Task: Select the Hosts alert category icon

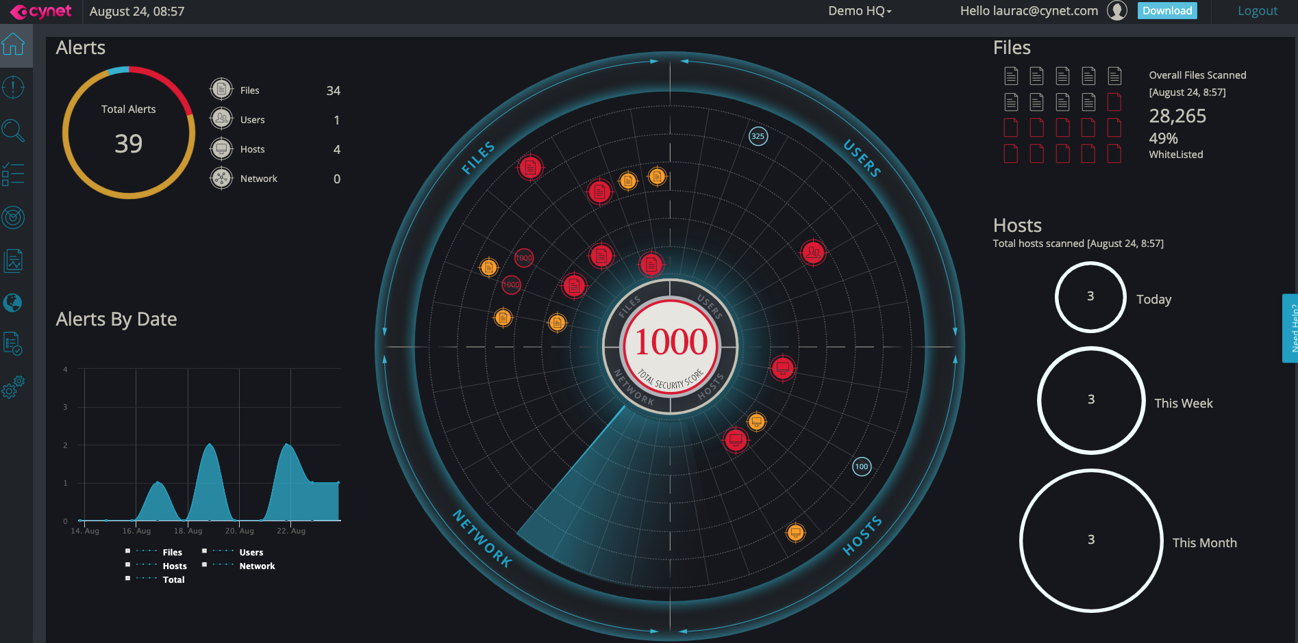Action: 221,148
